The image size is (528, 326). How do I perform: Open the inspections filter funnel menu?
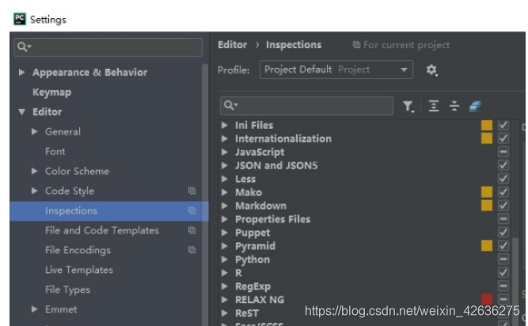[408, 106]
